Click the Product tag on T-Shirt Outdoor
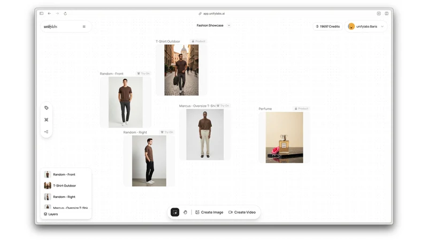428x240 pixels. click(x=198, y=42)
